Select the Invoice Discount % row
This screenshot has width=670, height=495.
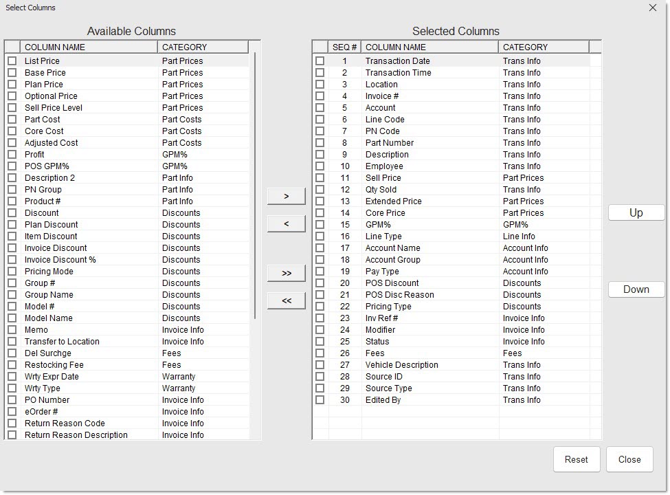[60, 260]
